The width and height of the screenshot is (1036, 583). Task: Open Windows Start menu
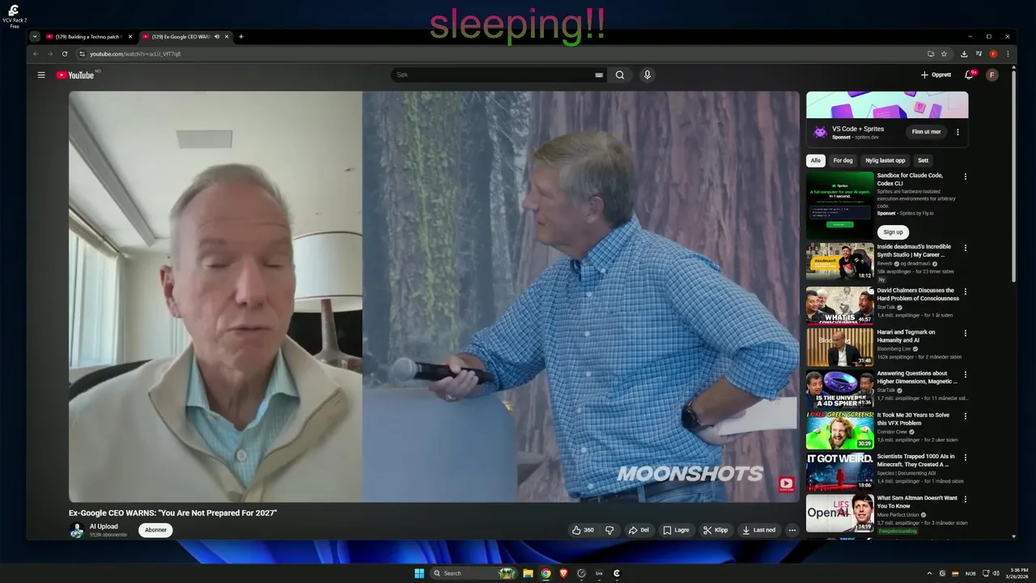(x=419, y=573)
